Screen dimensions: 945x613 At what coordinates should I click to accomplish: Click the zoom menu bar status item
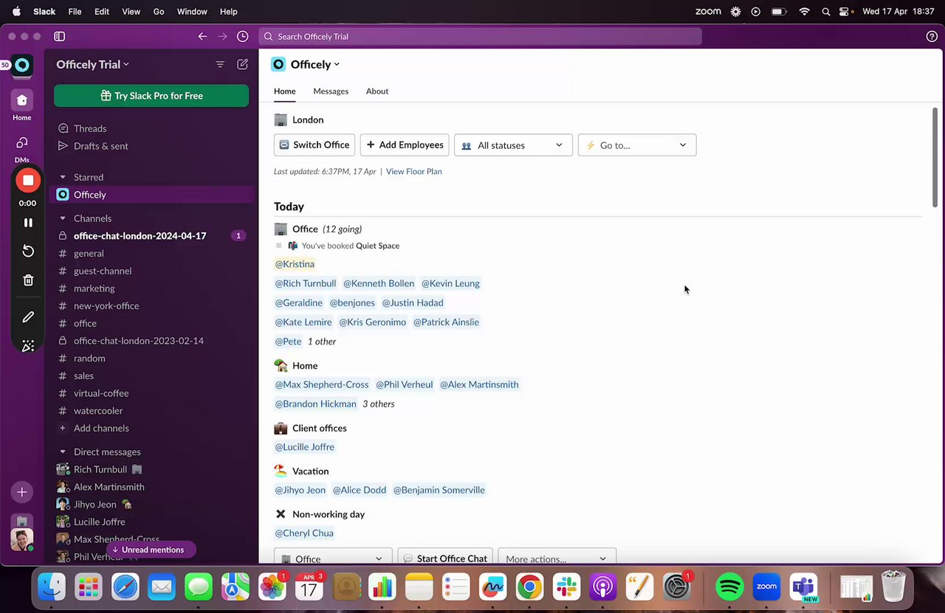click(708, 12)
